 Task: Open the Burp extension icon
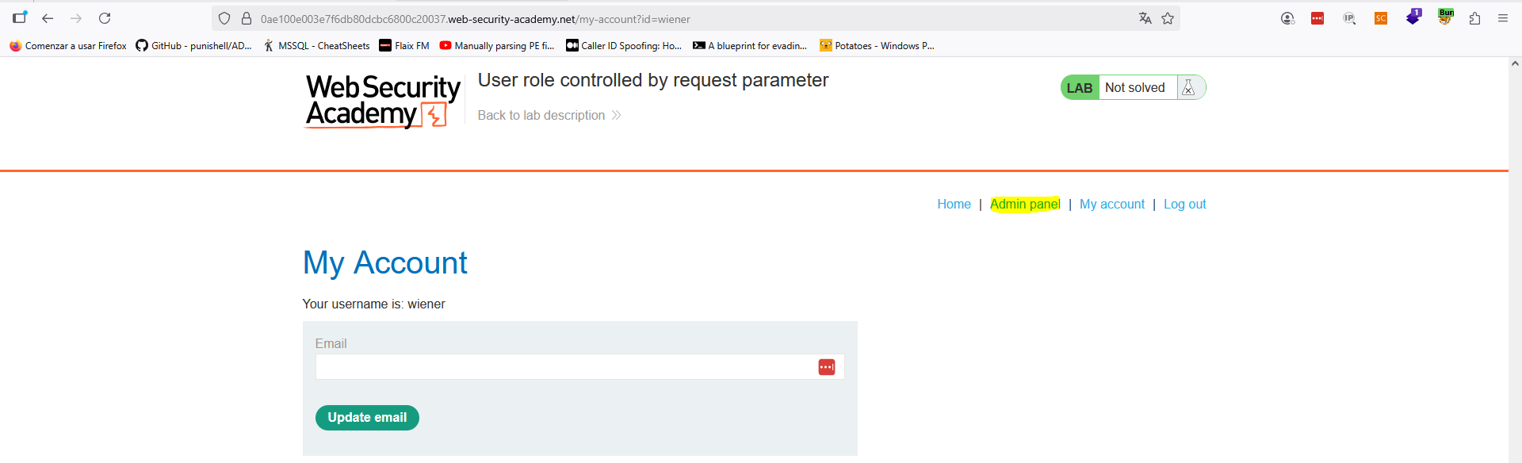1446,17
